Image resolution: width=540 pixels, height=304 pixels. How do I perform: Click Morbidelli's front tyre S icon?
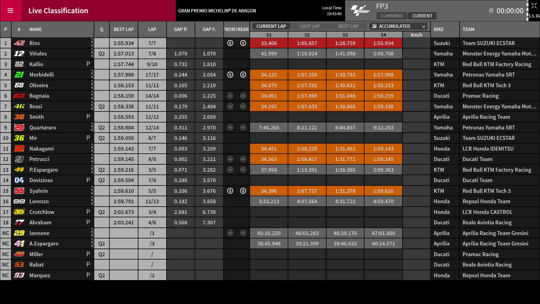click(230, 75)
